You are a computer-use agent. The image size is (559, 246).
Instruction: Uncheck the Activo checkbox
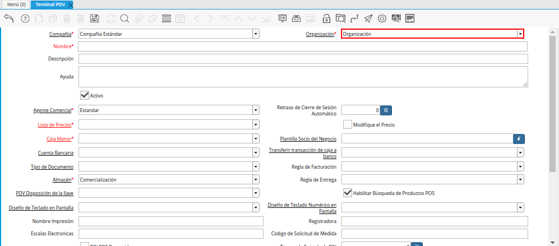pos(85,95)
